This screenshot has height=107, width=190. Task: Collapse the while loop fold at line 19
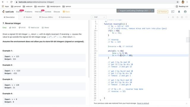[97, 51]
